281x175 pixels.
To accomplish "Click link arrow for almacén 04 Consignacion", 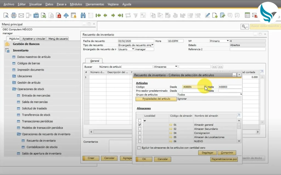I will click(x=171, y=133).
